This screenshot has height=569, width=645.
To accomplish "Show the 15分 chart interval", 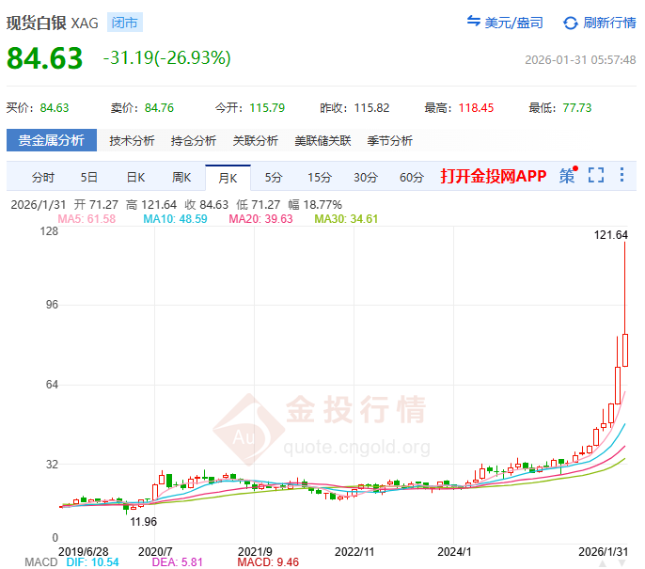I will (x=320, y=177).
